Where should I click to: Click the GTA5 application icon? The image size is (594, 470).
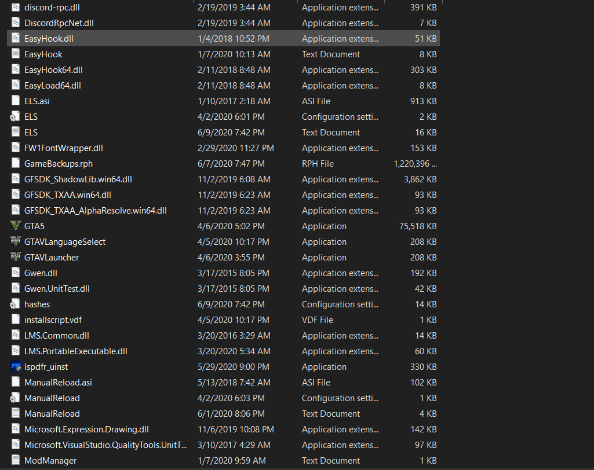click(x=16, y=226)
